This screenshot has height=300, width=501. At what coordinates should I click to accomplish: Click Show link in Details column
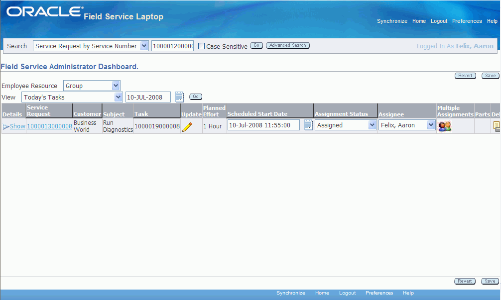[17, 126]
